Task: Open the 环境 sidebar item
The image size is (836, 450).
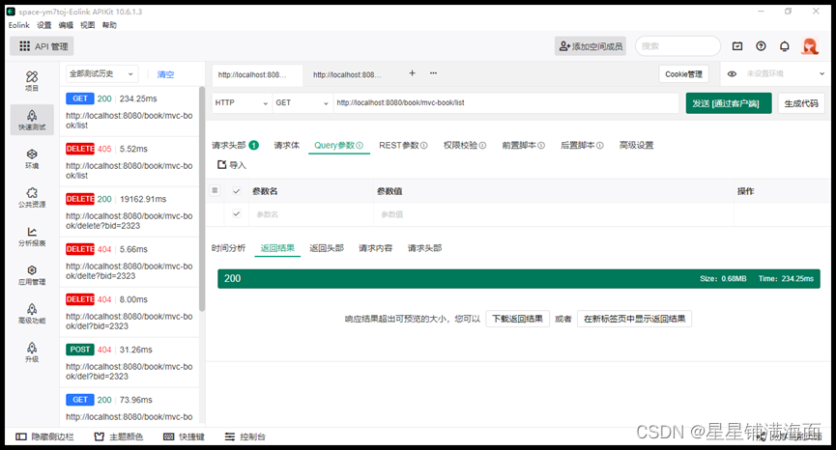Action: pyautogui.click(x=32, y=158)
